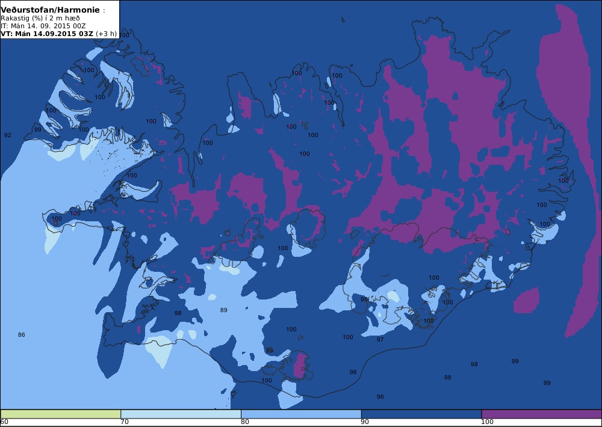Click the 'Rakastig (%) í 2 m hæð' label
Viewport: 602px width, 427px height.
pos(40,19)
